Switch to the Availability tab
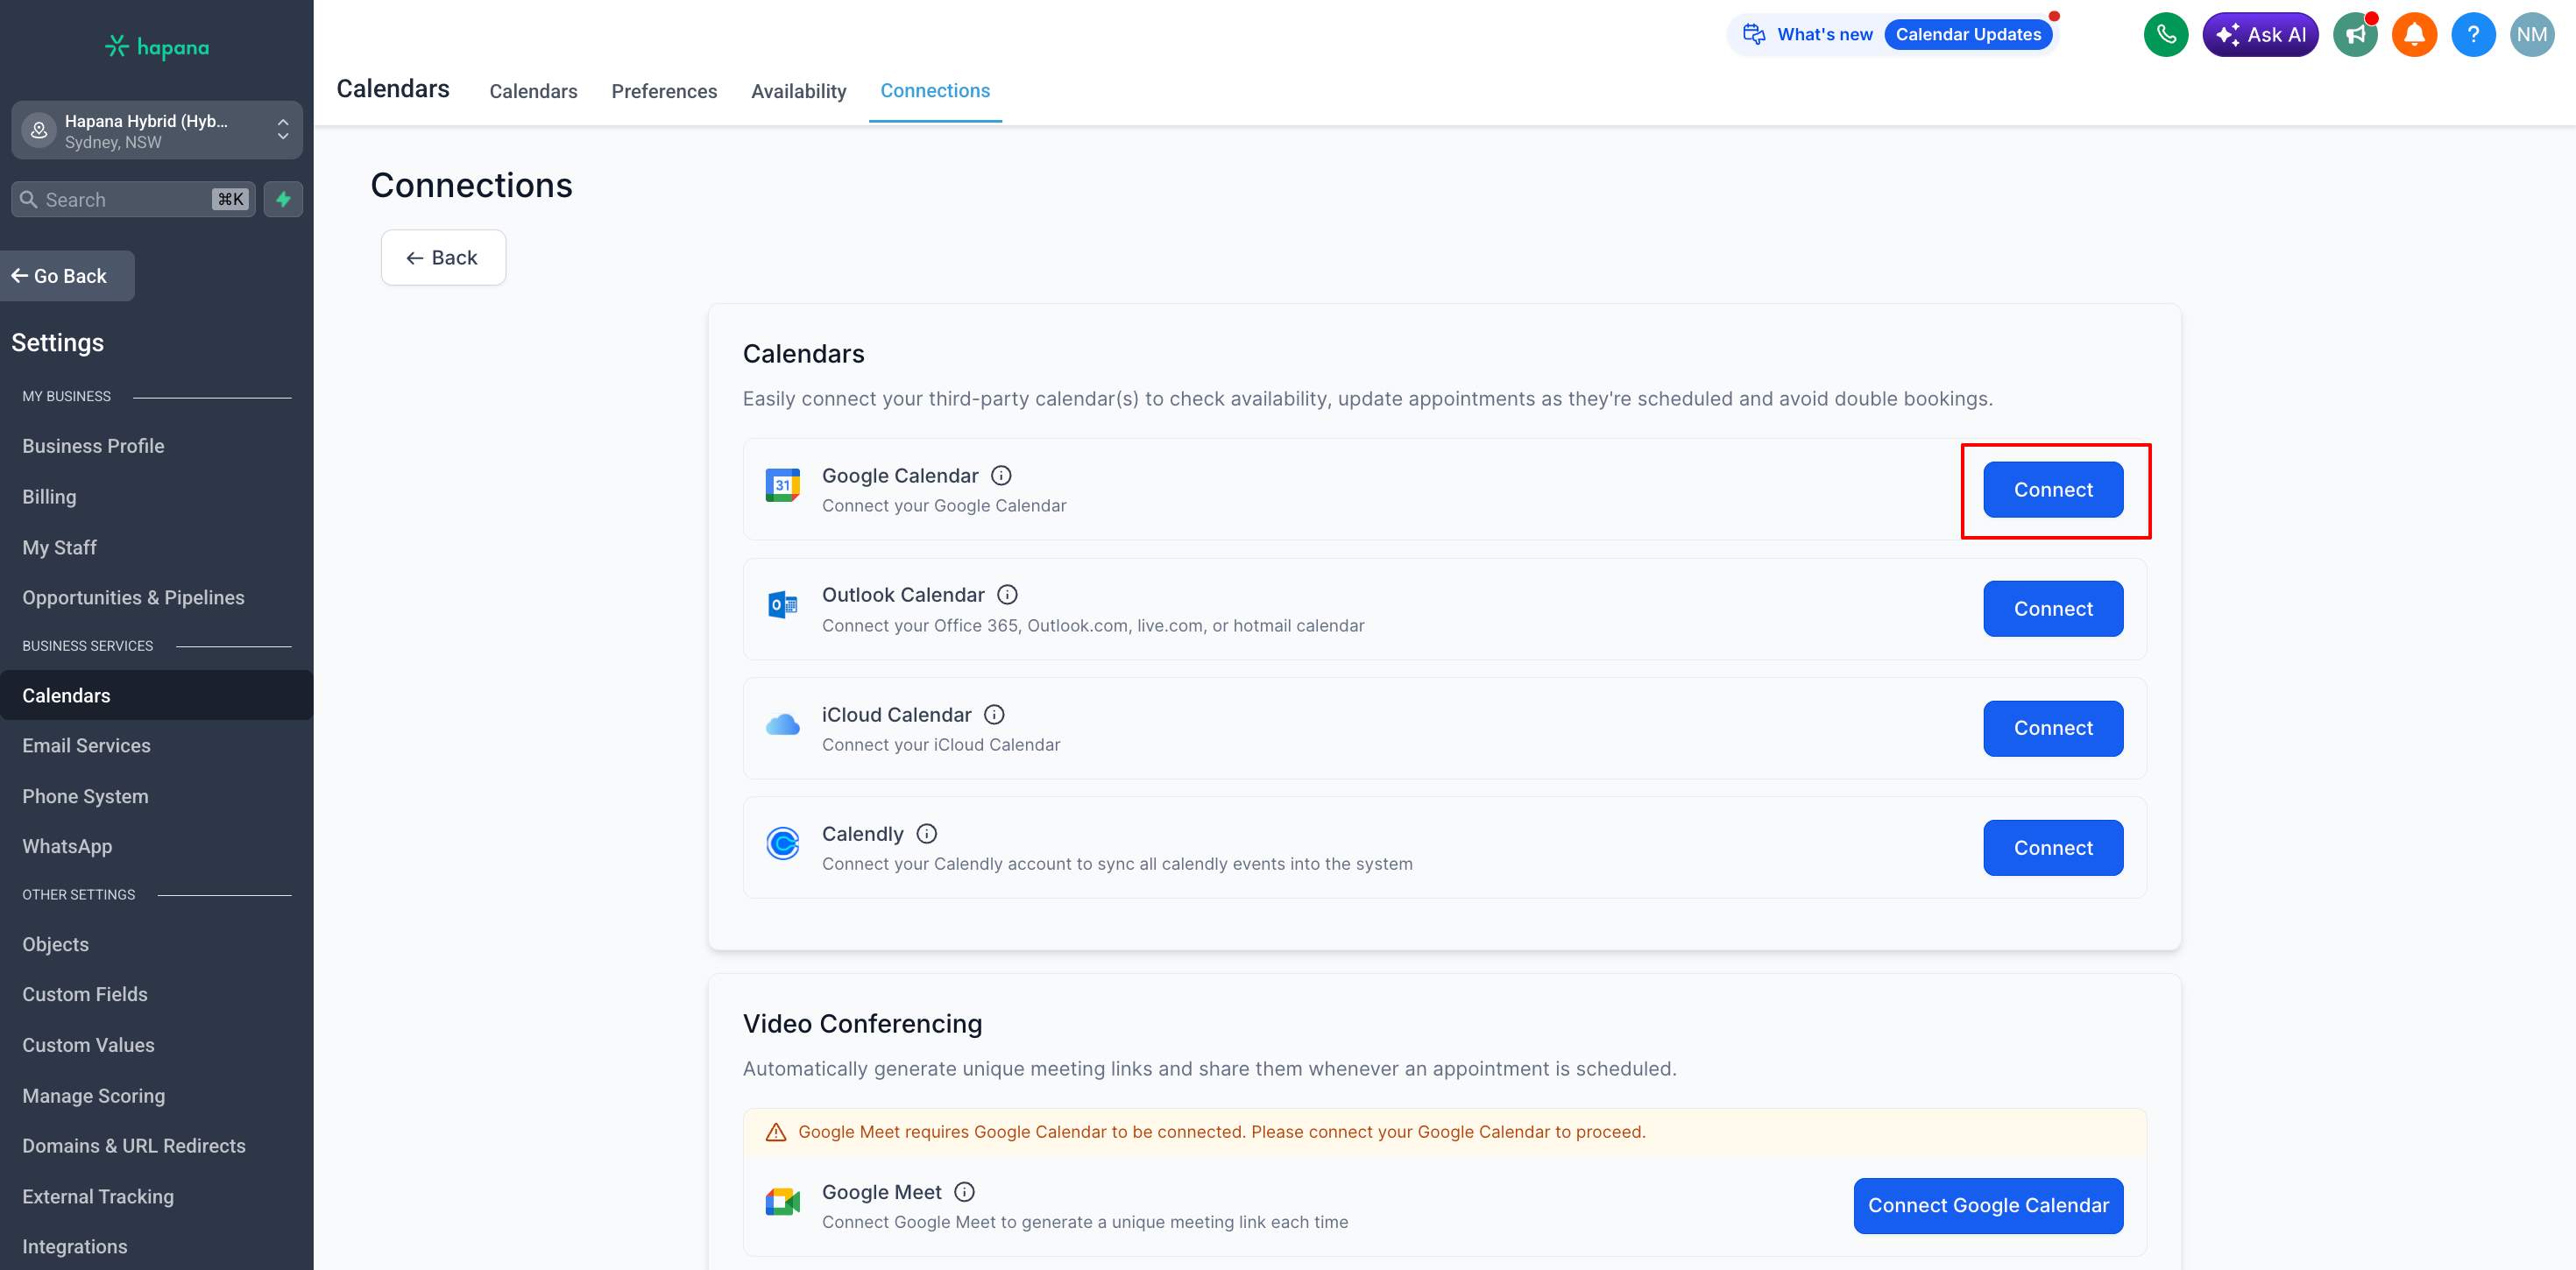This screenshot has width=2576, height=1270. point(798,91)
